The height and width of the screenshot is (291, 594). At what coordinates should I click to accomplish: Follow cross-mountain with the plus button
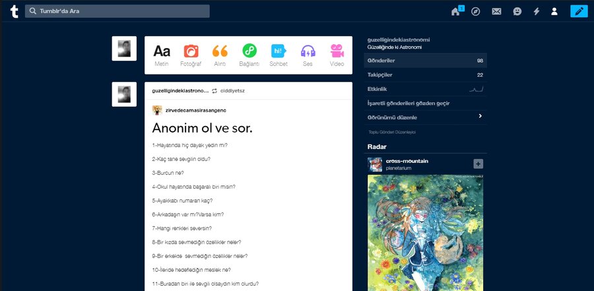478,164
